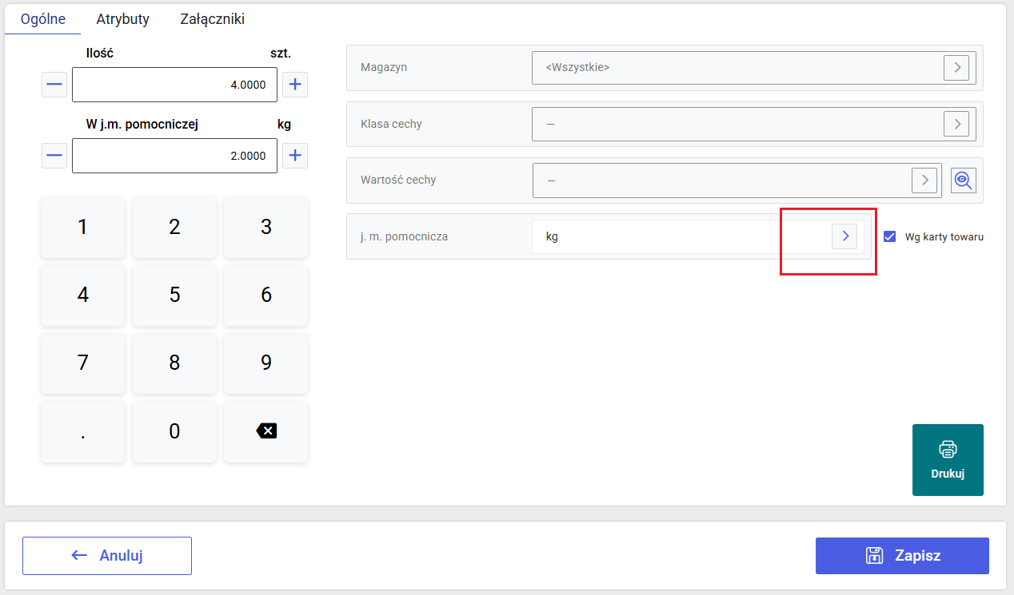1014x595 pixels.
Task: Click the Ilość quantity input field
Action: coord(174,85)
